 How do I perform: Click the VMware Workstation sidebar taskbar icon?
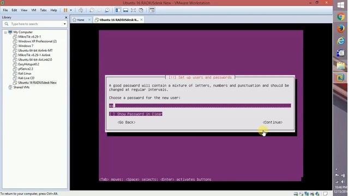[340, 77]
